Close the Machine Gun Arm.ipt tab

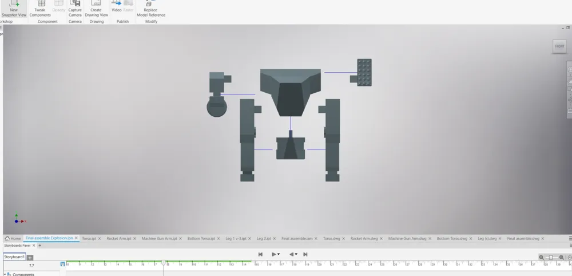(180, 238)
